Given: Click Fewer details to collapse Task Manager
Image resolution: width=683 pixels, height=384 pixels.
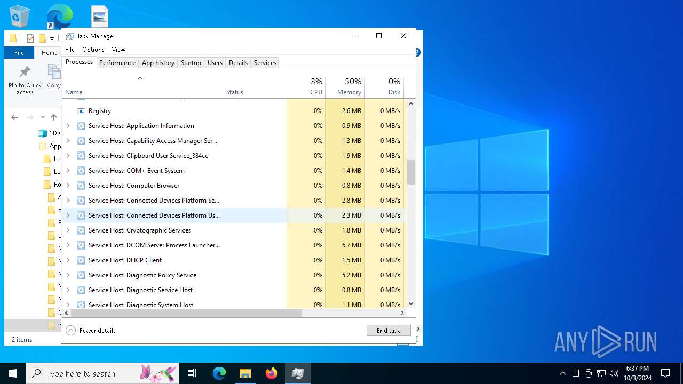Looking at the screenshot, I should (x=91, y=331).
